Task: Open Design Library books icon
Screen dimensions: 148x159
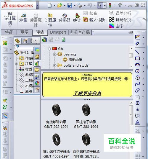Action: 37,63
